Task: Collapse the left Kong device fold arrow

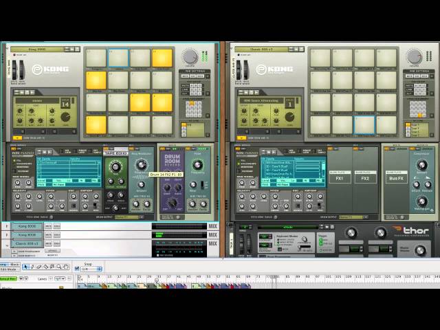Action: click(x=8, y=49)
